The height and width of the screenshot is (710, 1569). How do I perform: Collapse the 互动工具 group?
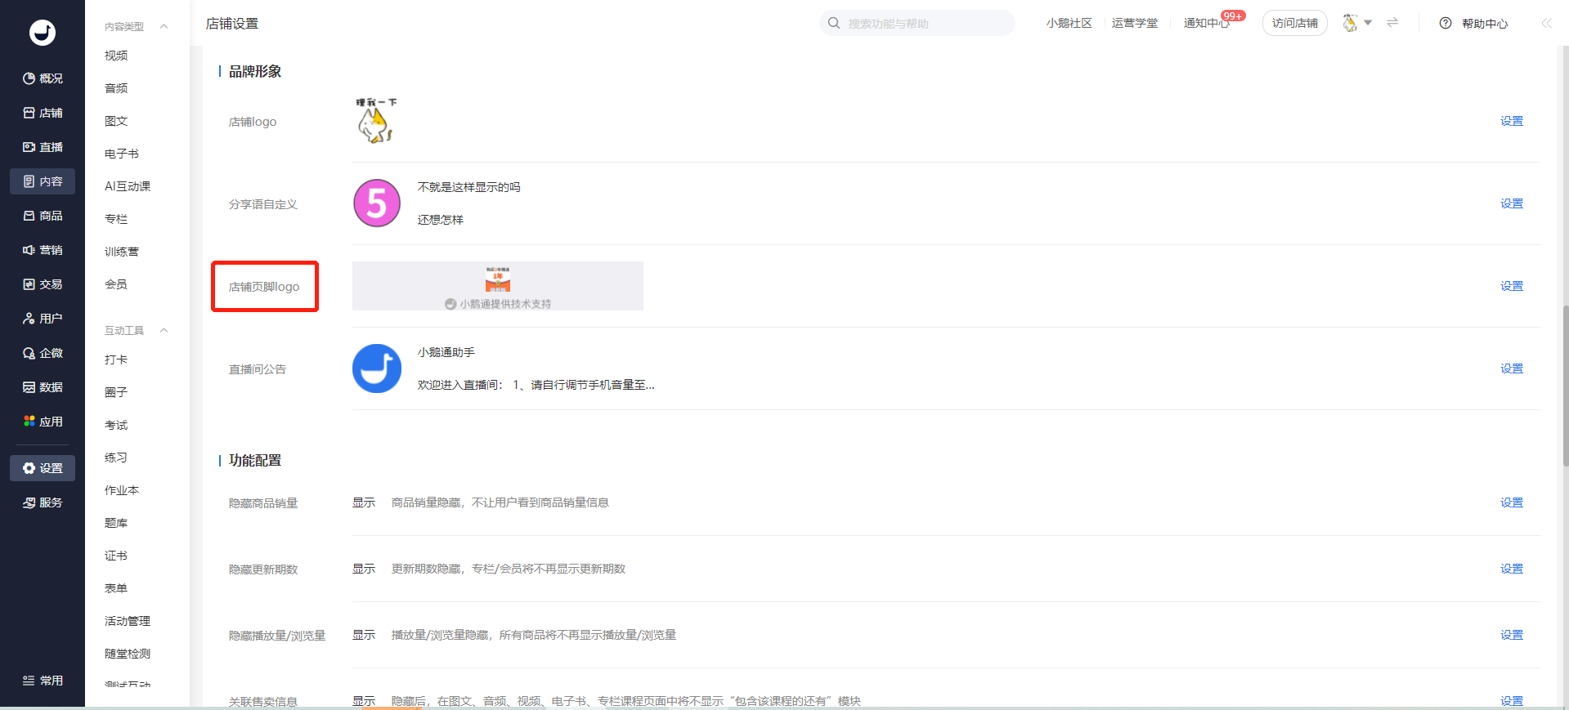(164, 330)
